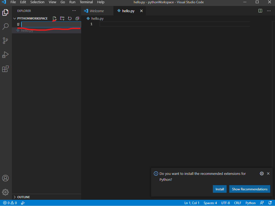Open the Edit menu
275x206 pixels.
pyautogui.click(x=23, y=2)
